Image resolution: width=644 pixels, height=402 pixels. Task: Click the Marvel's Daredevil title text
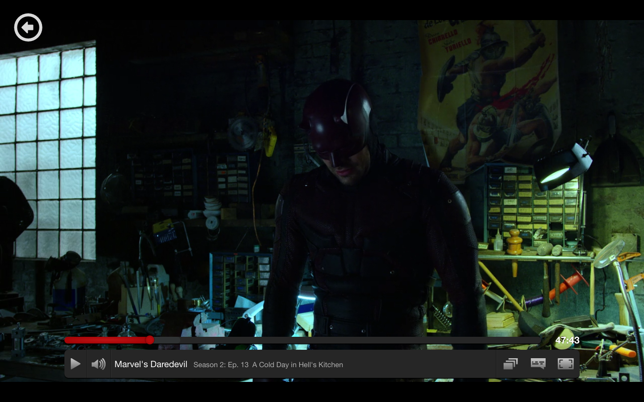[x=151, y=364]
